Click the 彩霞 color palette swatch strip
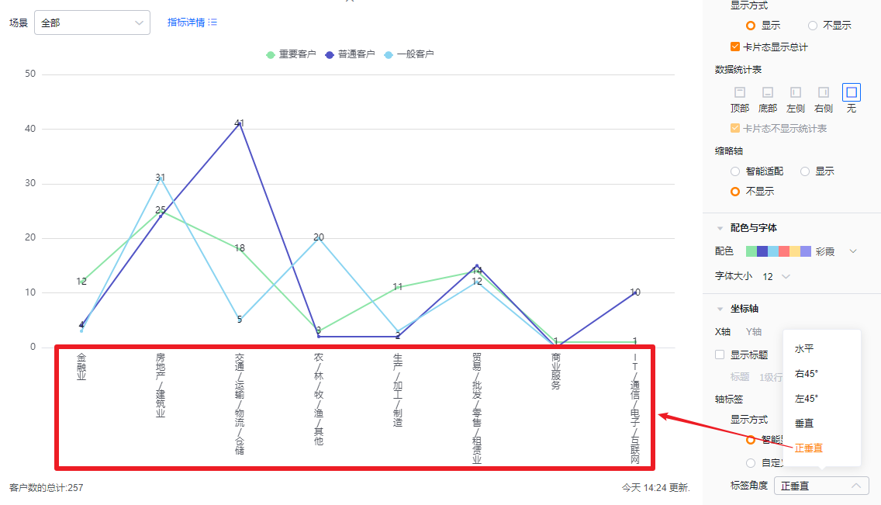881x505 pixels. click(778, 251)
